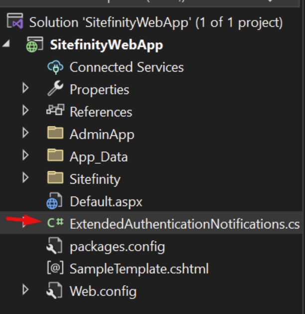Expand the Web.config node
Image resolution: width=305 pixels, height=314 pixels.
click(x=25, y=290)
